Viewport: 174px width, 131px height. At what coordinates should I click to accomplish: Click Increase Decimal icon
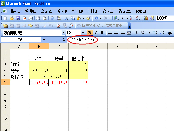tap(156, 33)
